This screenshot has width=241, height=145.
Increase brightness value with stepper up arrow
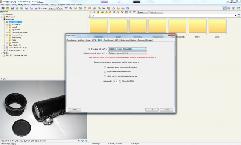point(120,80)
